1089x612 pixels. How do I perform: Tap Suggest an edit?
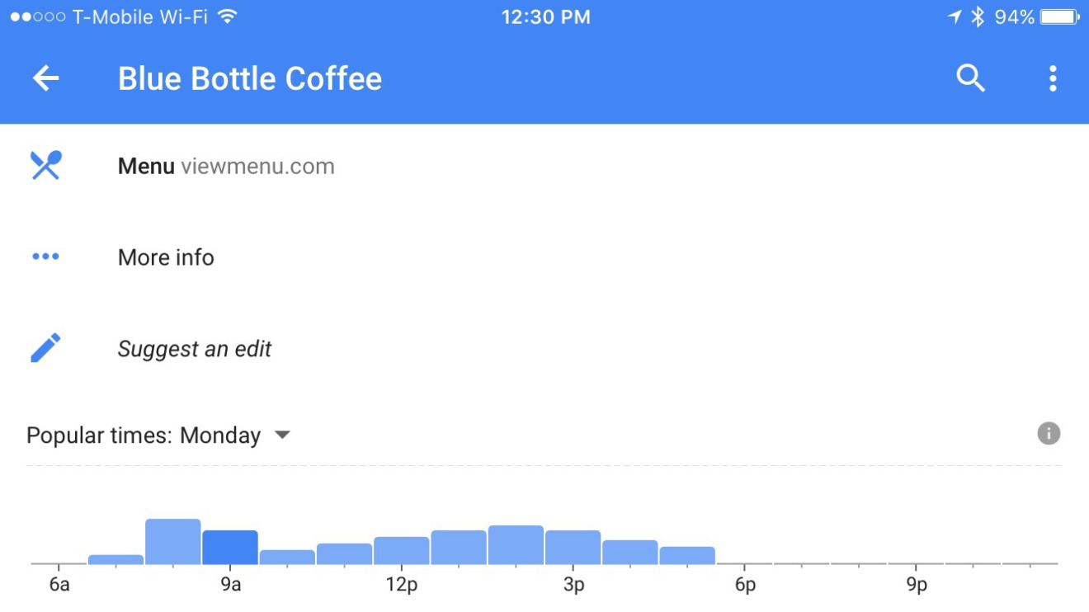195,349
